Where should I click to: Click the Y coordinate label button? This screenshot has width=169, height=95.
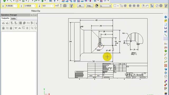21,6
